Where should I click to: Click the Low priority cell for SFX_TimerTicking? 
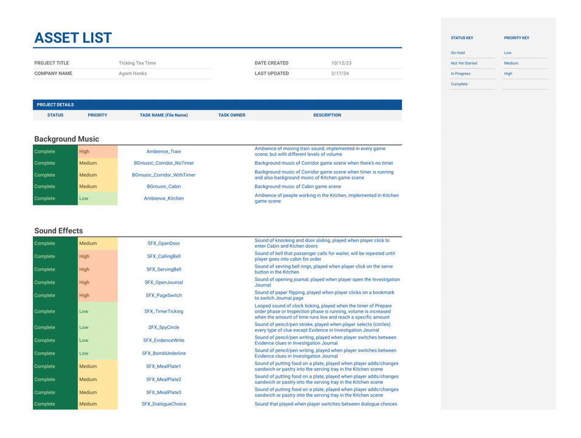pyautogui.click(x=97, y=311)
